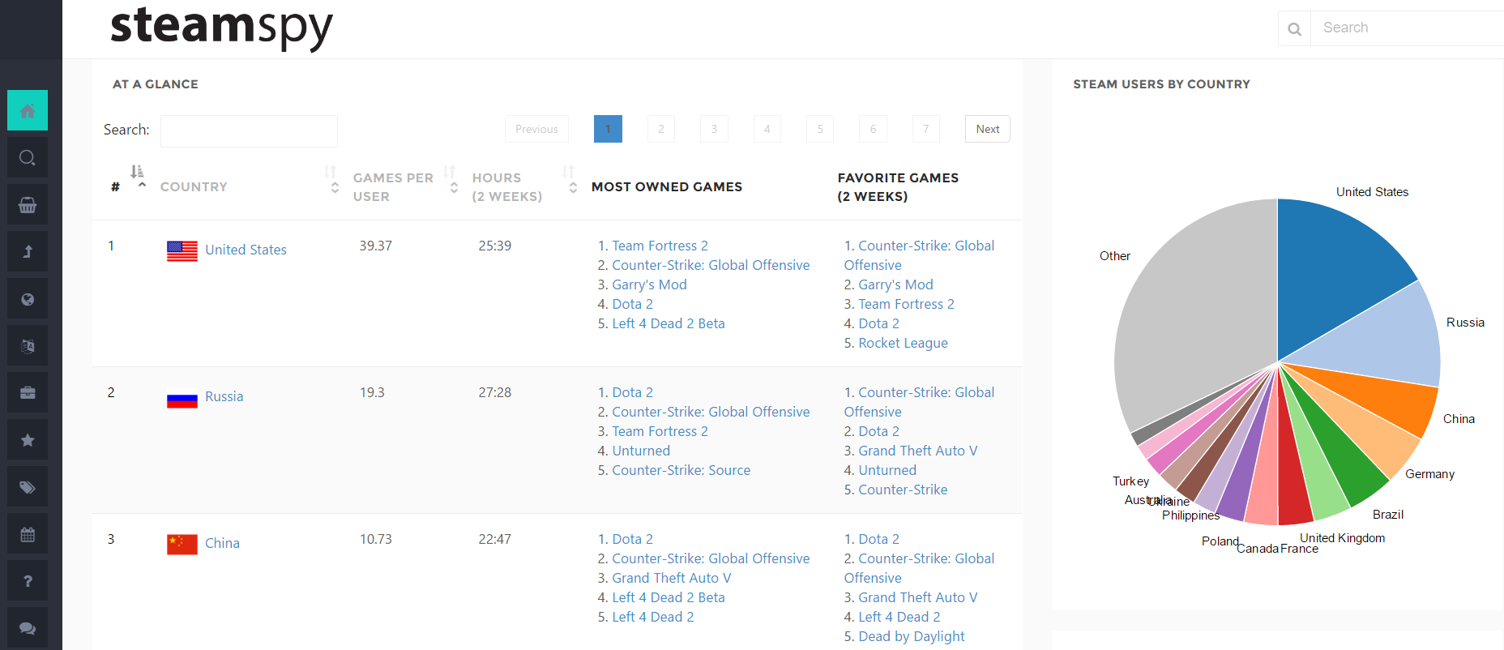Focus the table Search input field
This screenshot has height=650, width=1504.
249,130
